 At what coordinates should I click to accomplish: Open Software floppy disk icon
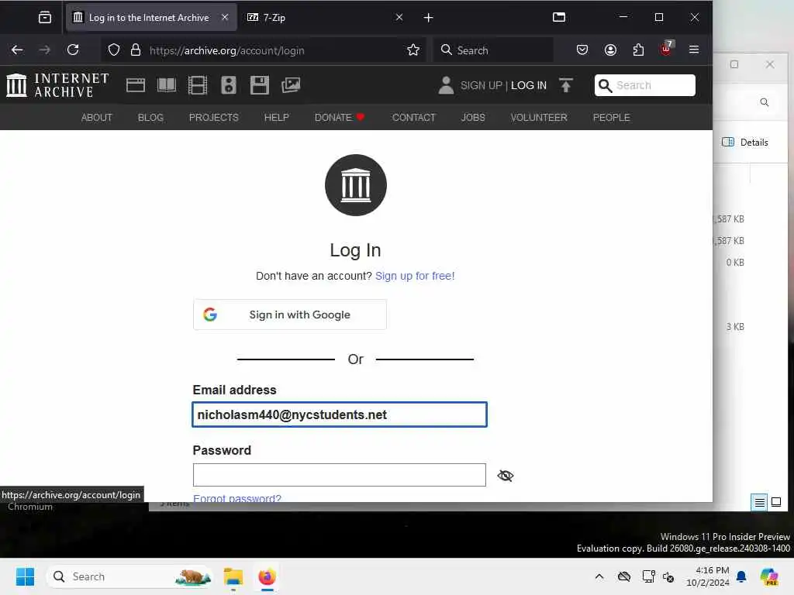click(x=259, y=85)
